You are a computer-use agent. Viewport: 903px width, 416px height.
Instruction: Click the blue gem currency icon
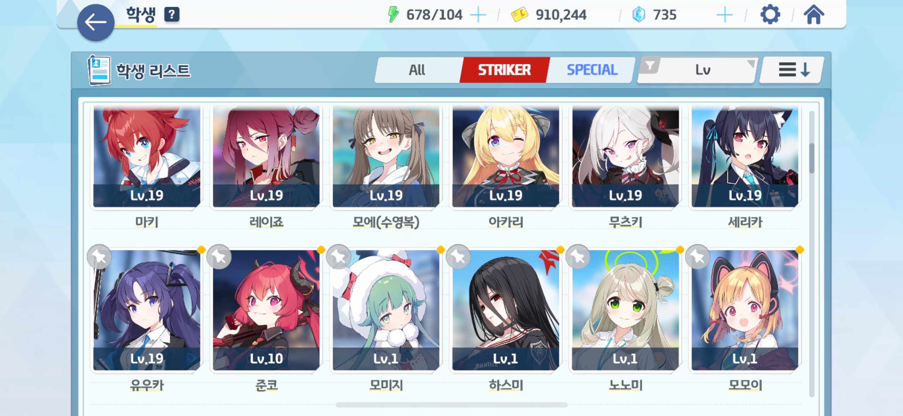click(x=639, y=15)
